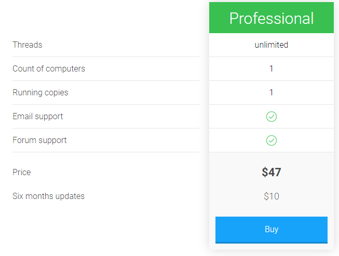Image resolution: width=339 pixels, height=256 pixels.
Task: Click the Threads row label
Action: pos(27,45)
